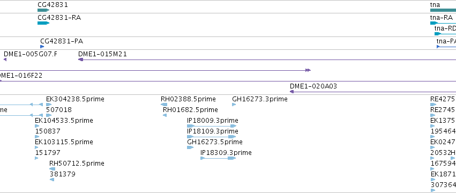The height and width of the screenshot is (193, 456).
Task: Select the EK103115.5prime EST arrow
Action: 36,147
